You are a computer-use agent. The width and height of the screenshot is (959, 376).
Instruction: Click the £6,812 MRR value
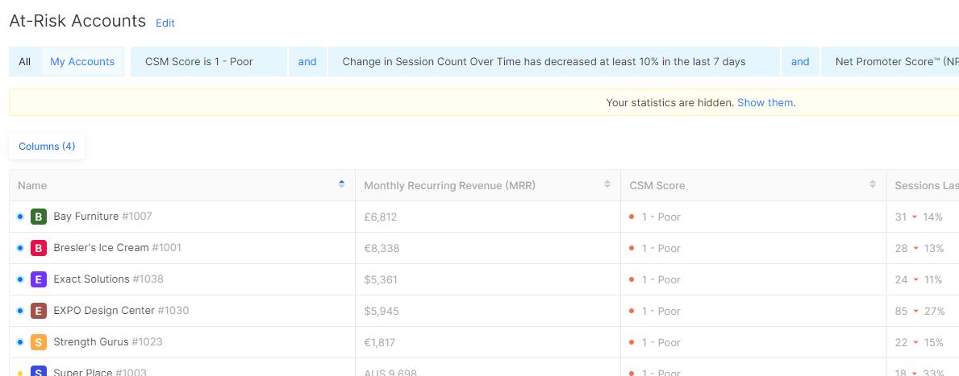click(381, 217)
